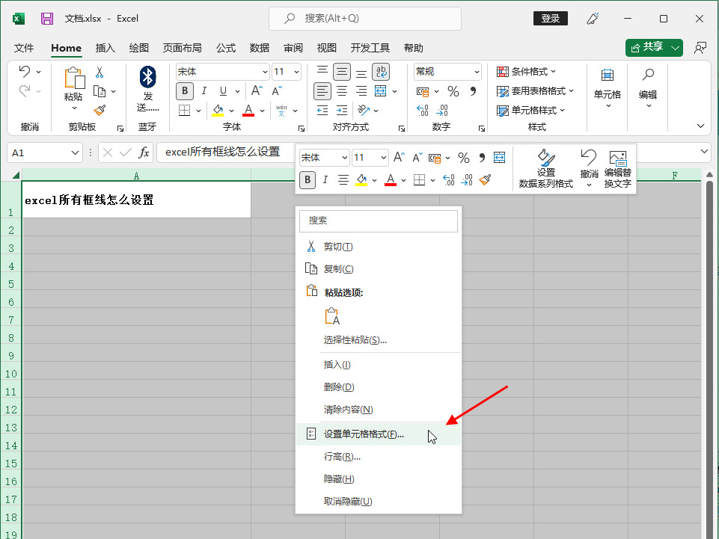Click the increase font size icon in ribbon
Viewport: 719px width, 539px height.
point(257,91)
